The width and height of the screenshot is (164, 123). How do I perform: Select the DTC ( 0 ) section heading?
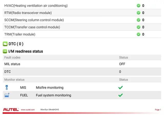[16, 44]
